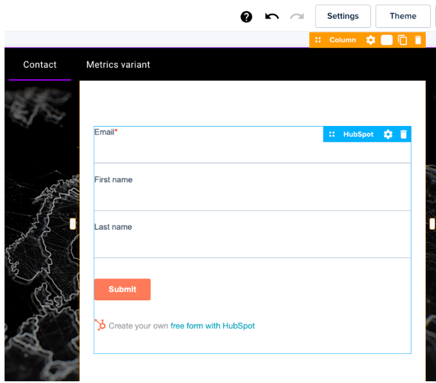The height and width of the screenshot is (383, 436).
Task: Open the Theme button
Action: (x=403, y=16)
